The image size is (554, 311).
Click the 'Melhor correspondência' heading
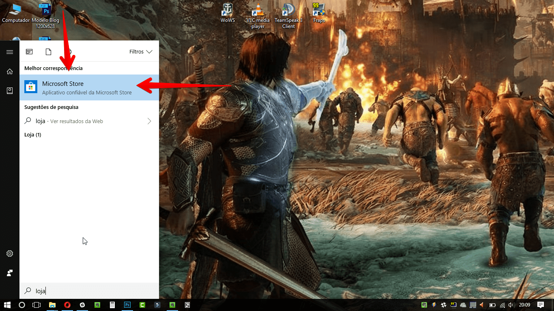[x=53, y=68]
